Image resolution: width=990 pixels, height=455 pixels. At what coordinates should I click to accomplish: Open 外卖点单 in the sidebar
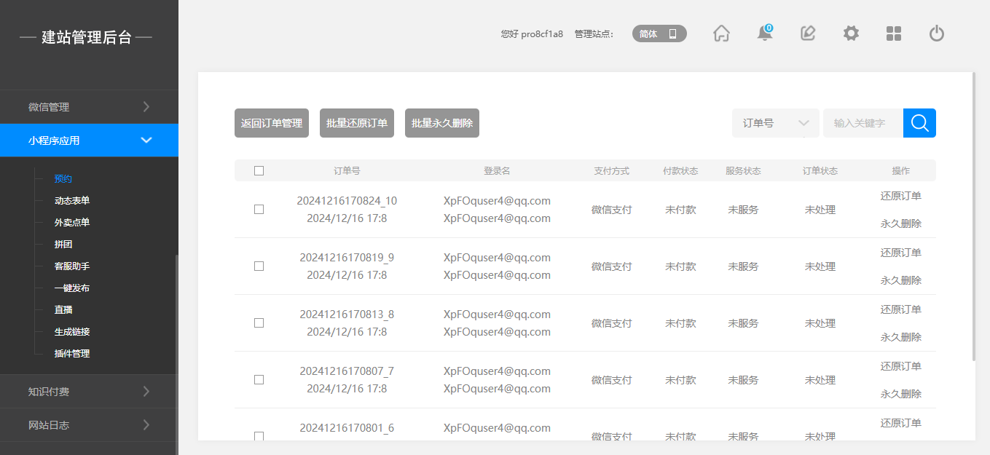tap(72, 223)
